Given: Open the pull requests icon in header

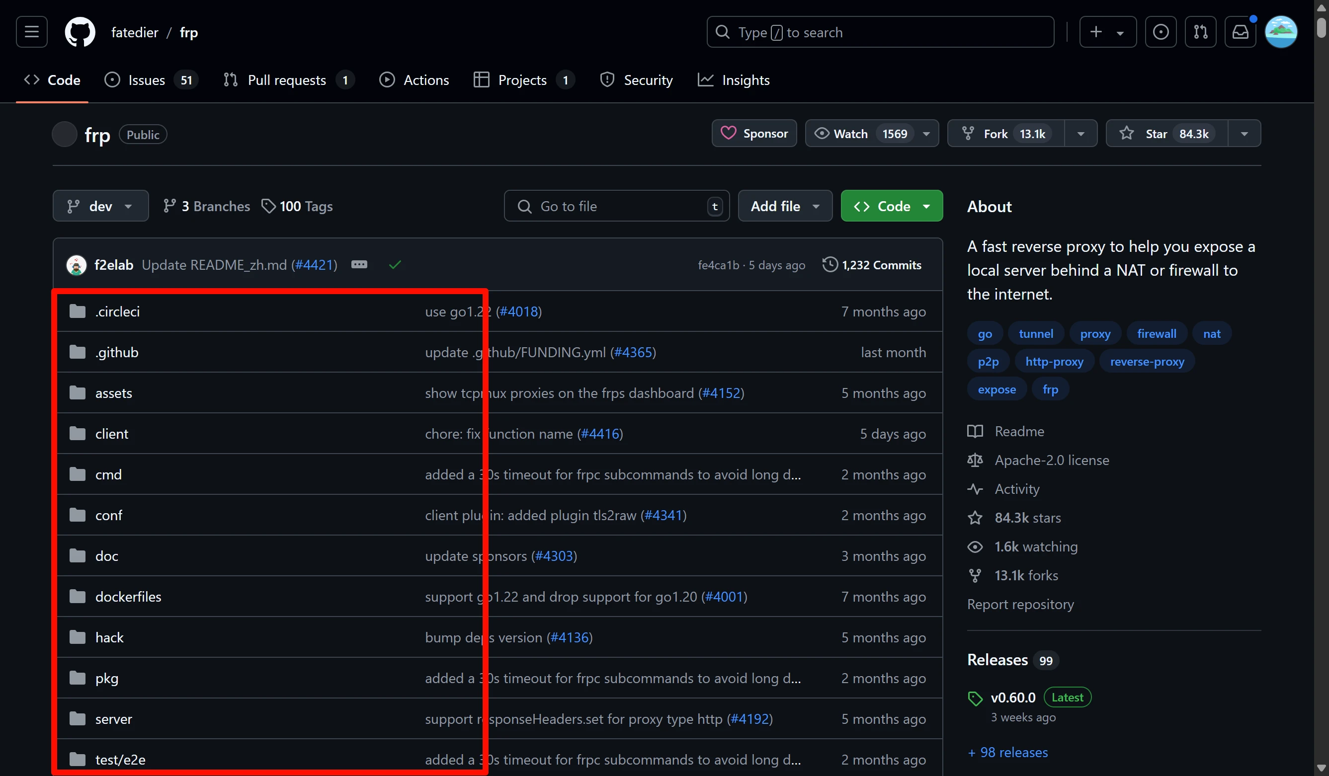Looking at the screenshot, I should (x=1200, y=32).
